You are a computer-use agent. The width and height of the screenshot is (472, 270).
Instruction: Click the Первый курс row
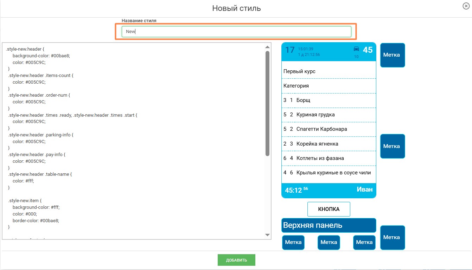[329, 71]
